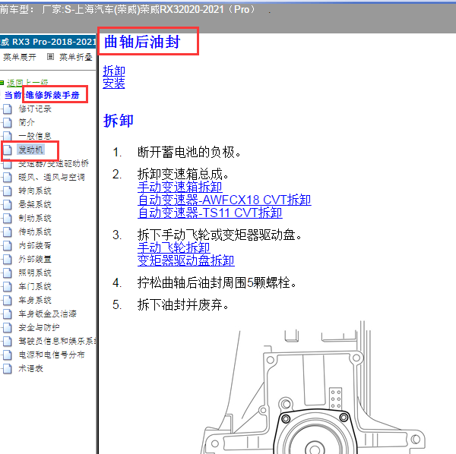
Task: Click the 车门系统 page icon
Action: coord(8,287)
